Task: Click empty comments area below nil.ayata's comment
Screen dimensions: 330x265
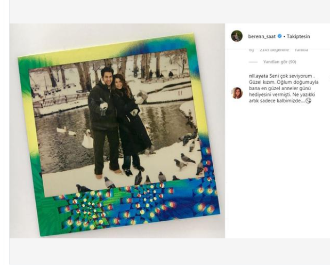Action: click(278, 171)
